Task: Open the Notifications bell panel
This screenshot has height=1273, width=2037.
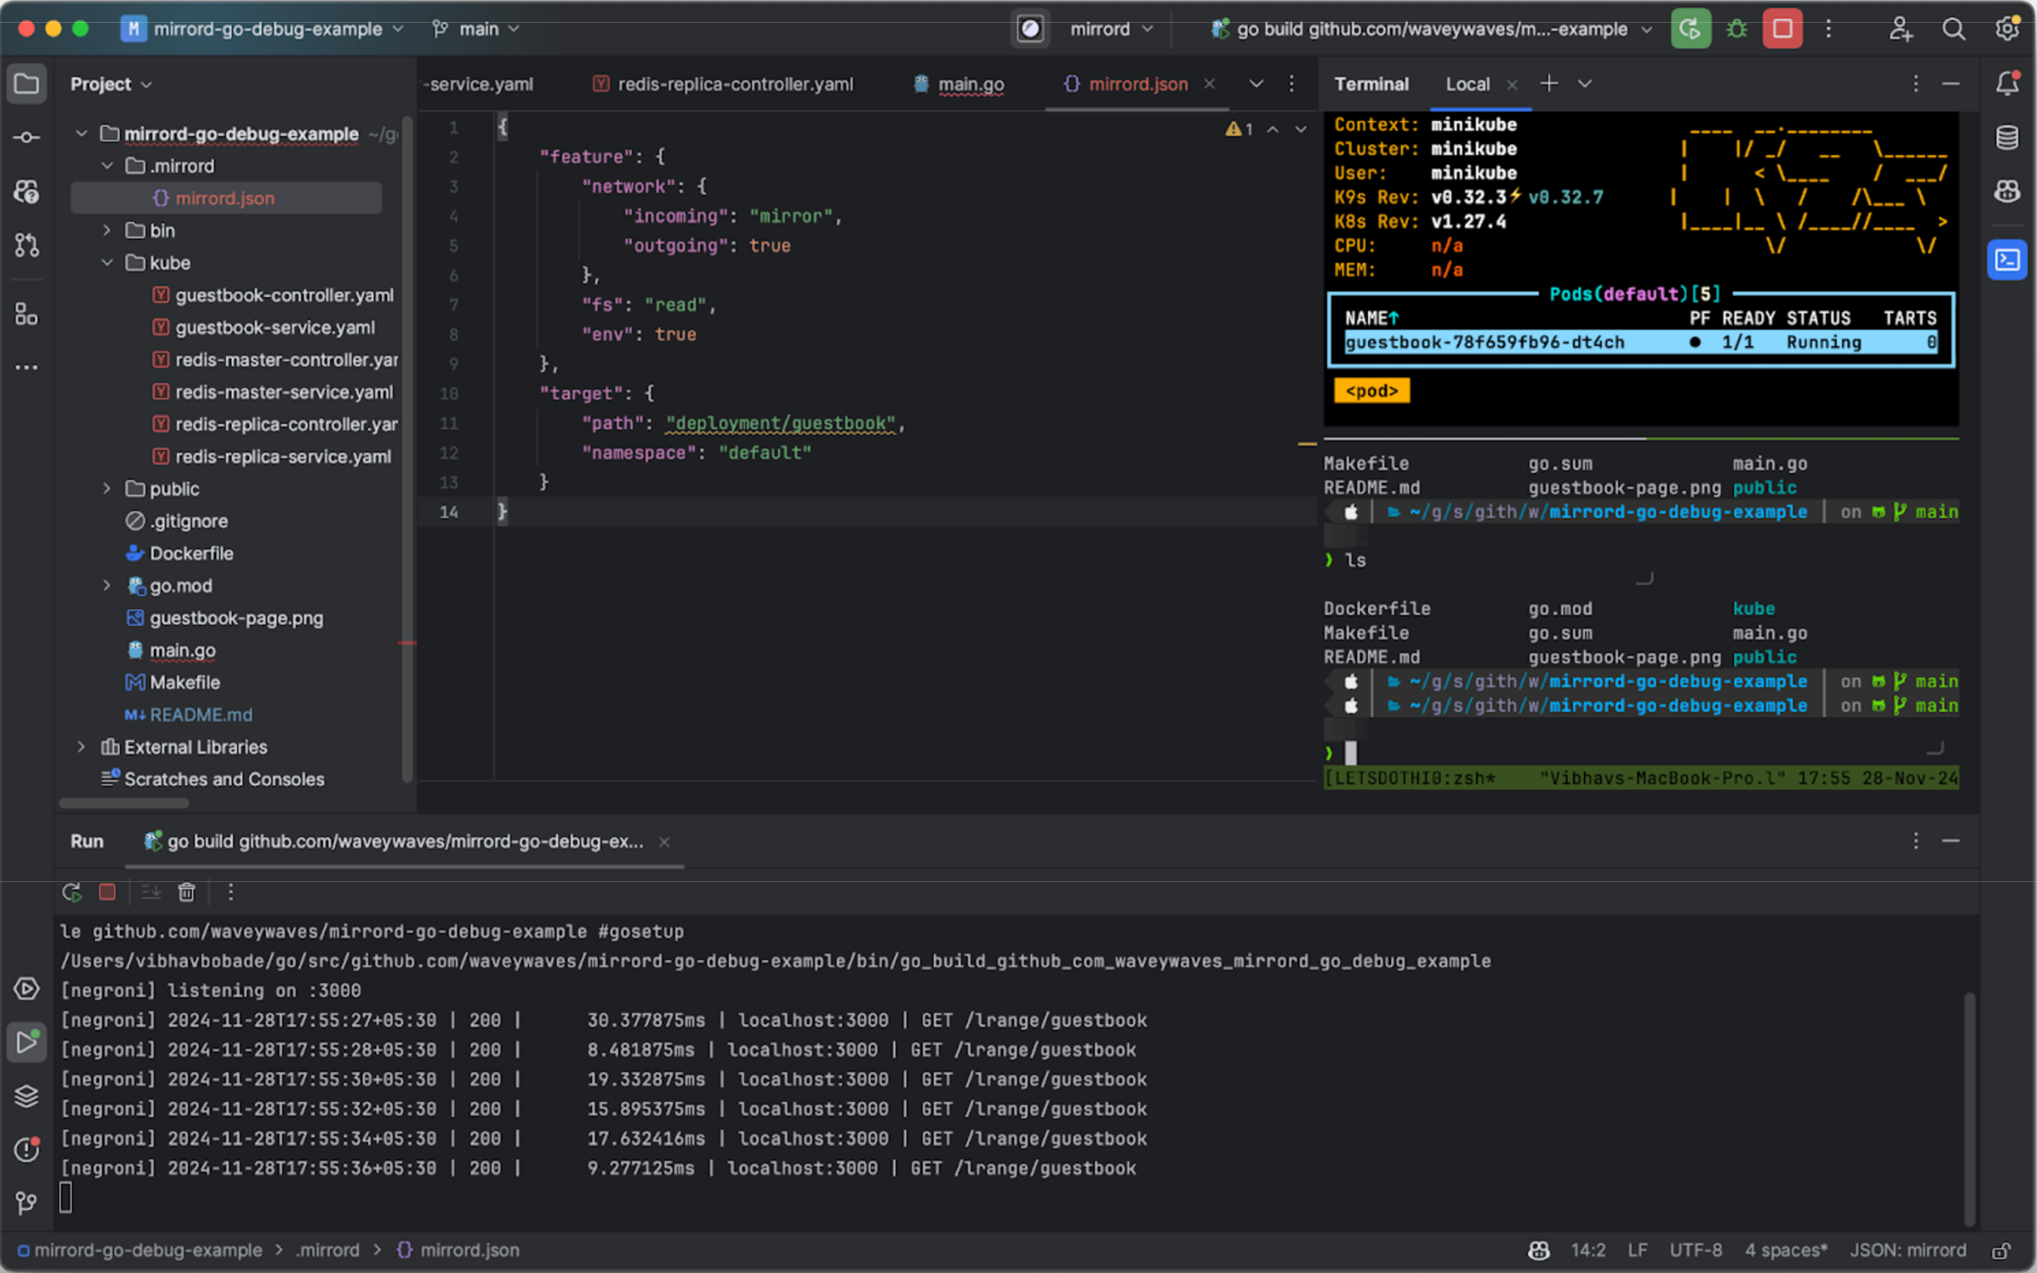Action: pyautogui.click(x=2007, y=83)
